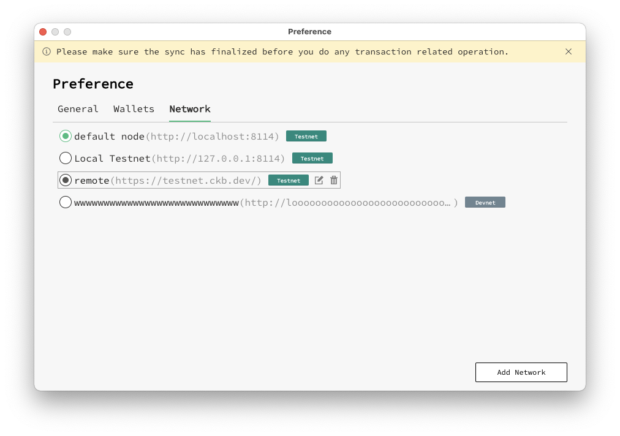Image resolution: width=620 pixels, height=436 pixels.
Task: Click the Add Network button
Action: click(521, 372)
